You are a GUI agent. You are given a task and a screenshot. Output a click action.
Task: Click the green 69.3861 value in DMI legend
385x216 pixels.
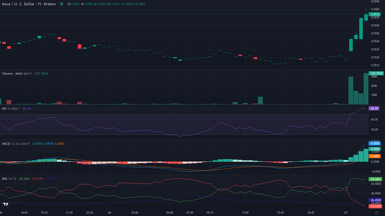point(25,179)
